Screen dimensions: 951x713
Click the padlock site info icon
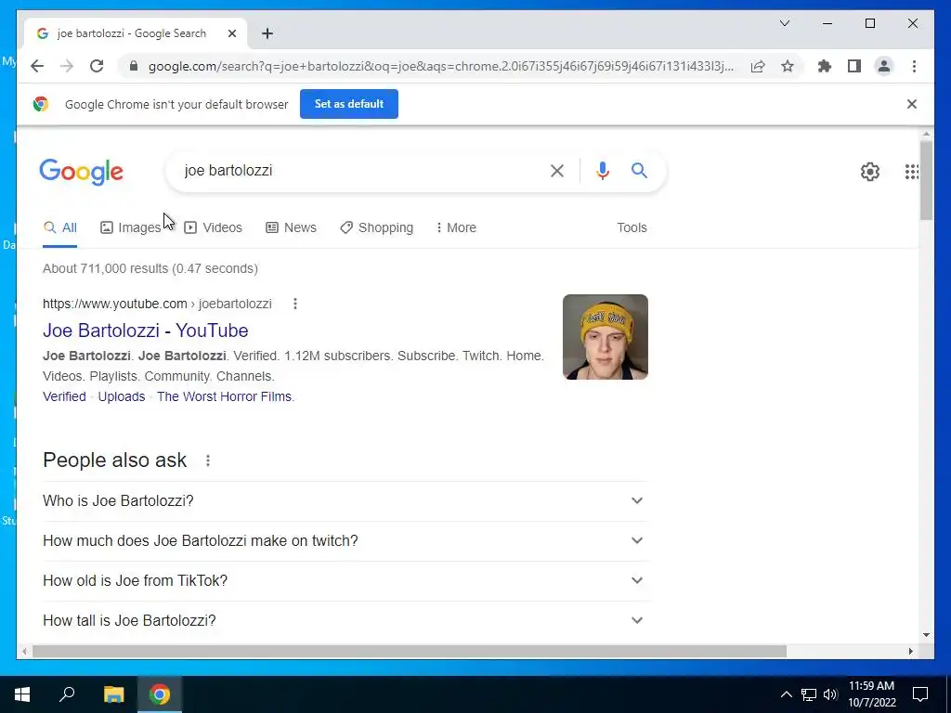click(134, 66)
